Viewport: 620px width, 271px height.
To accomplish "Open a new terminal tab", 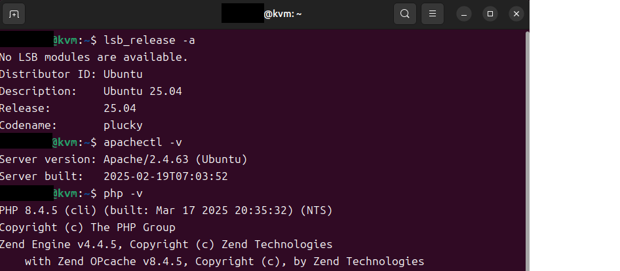I will [x=14, y=14].
